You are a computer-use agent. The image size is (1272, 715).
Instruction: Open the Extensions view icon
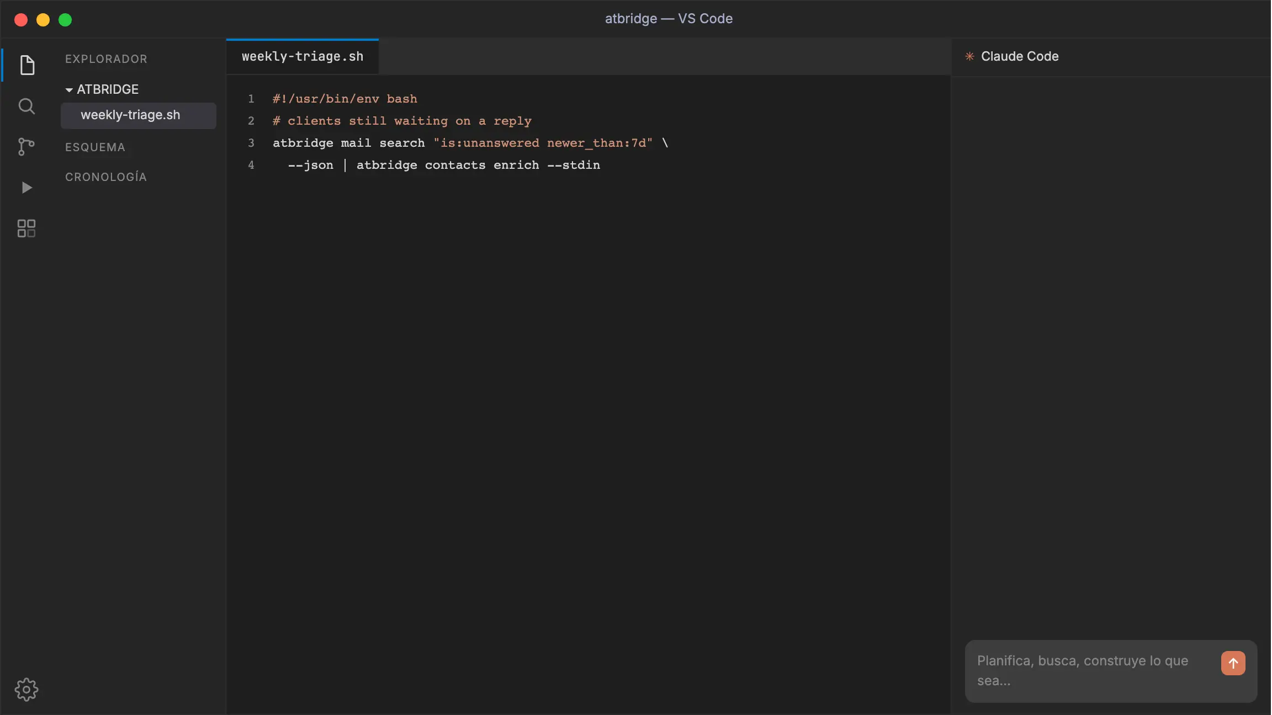[x=26, y=228]
